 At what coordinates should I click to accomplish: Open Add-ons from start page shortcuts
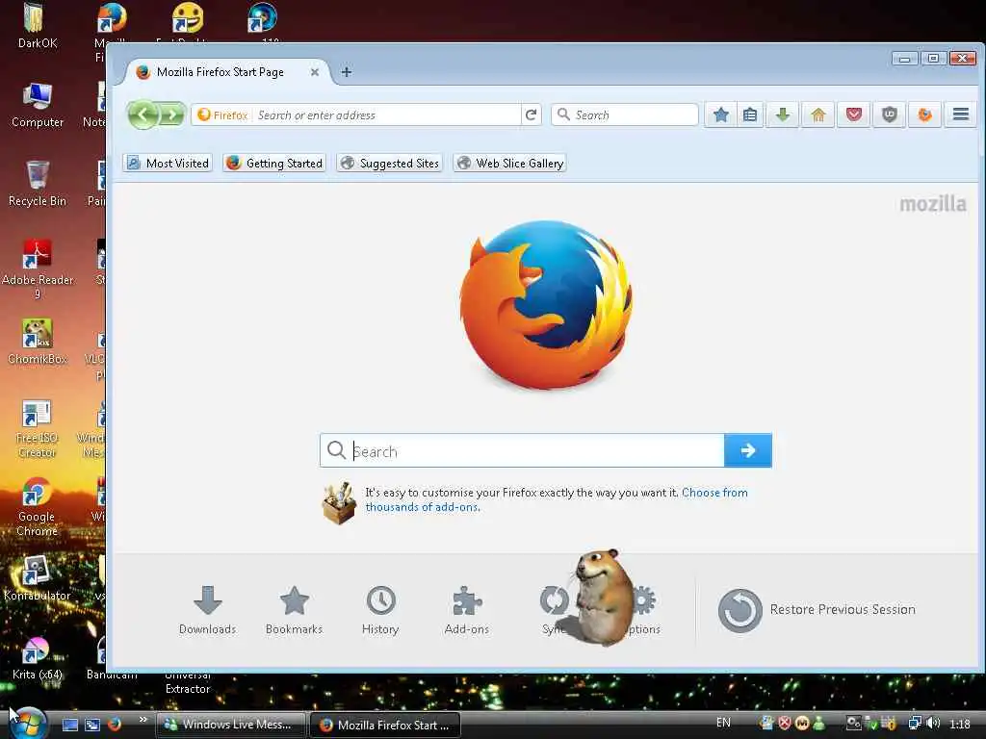(467, 609)
